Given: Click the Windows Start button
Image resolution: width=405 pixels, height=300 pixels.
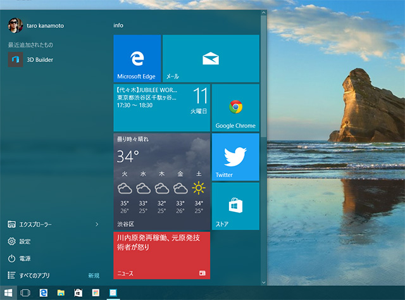Looking at the screenshot, I should click(8, 293).
